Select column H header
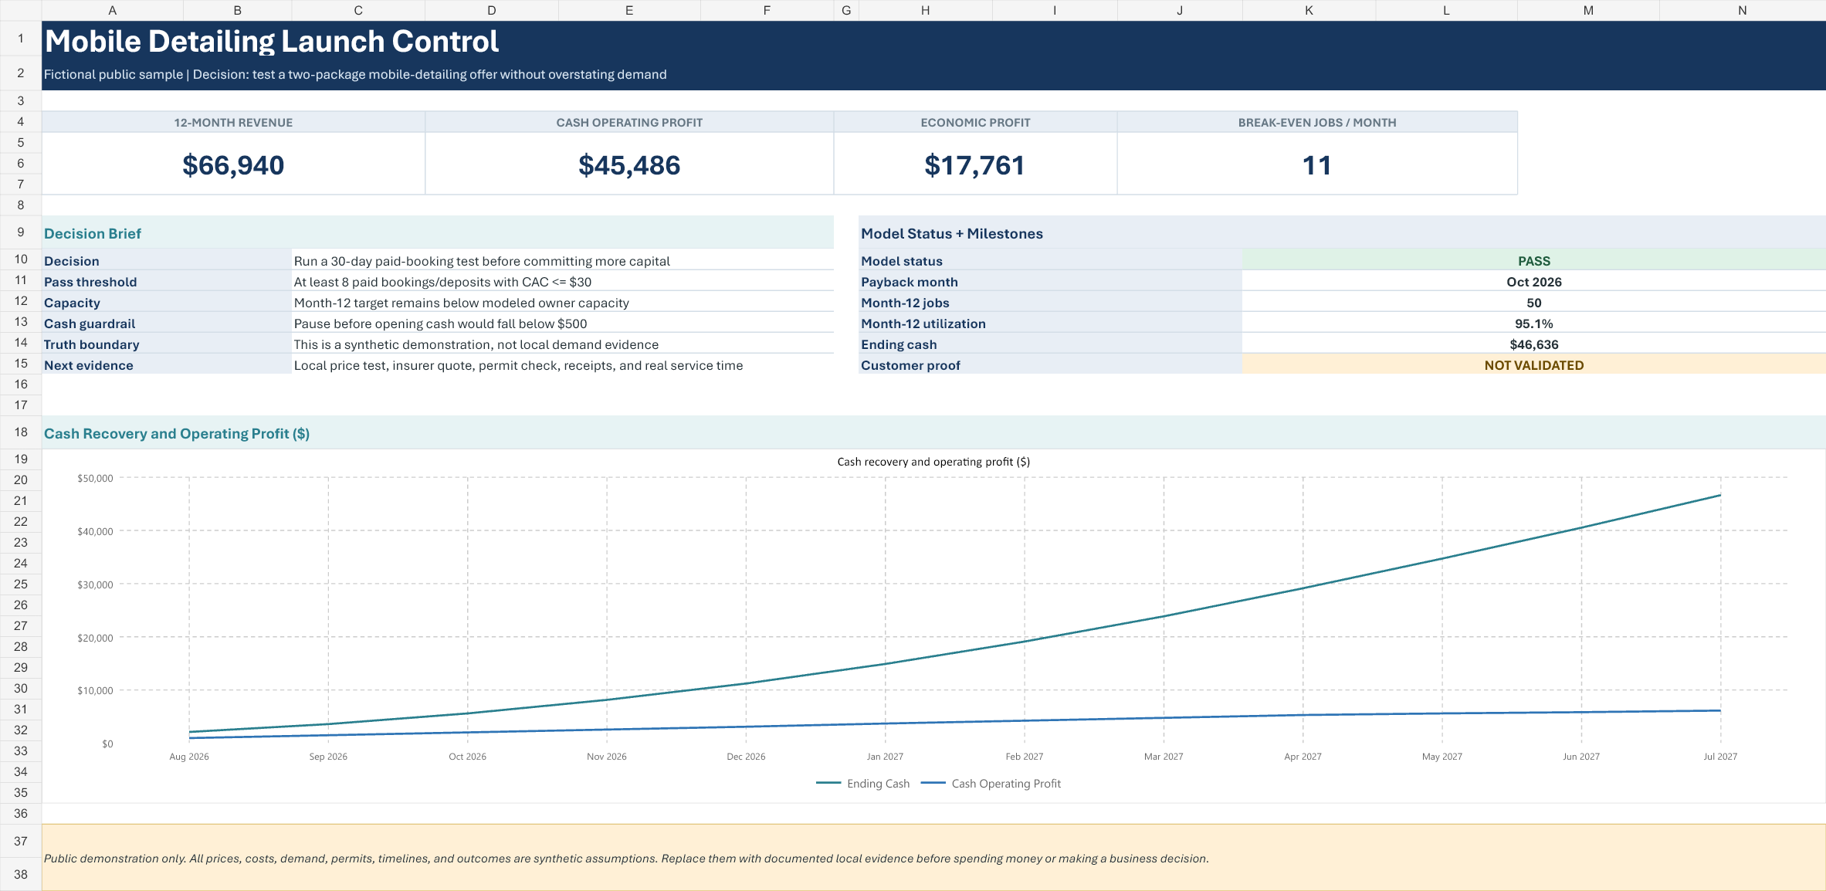Screen dimensions: 1826x891 click(x=925, y=10)
